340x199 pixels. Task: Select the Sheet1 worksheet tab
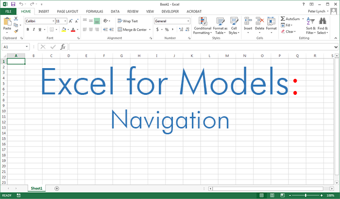36,188
